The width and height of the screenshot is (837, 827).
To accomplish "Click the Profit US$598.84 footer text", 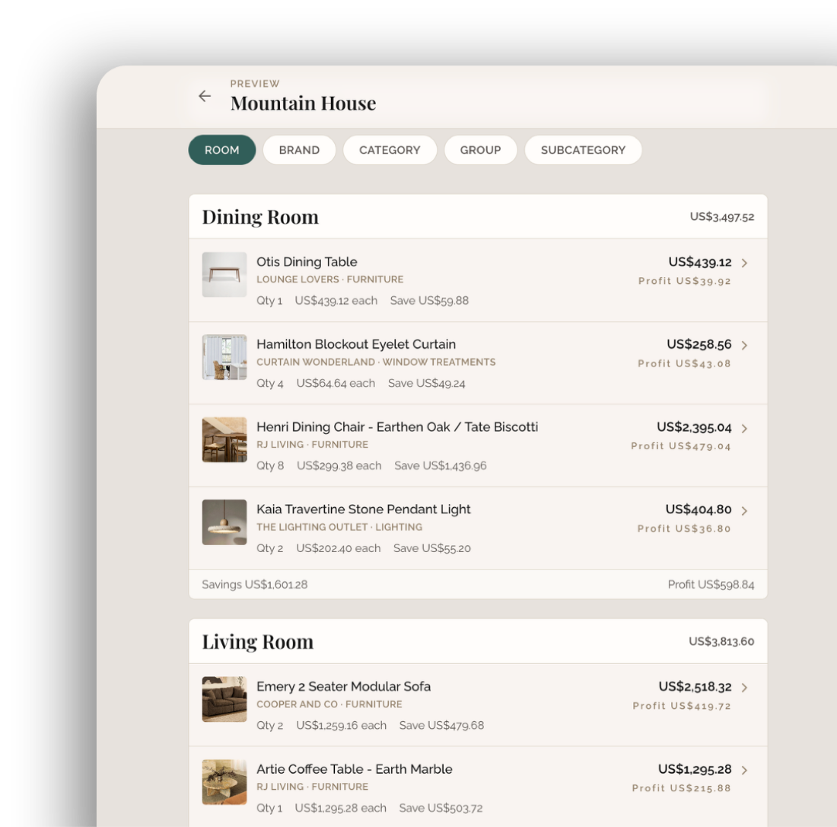I will (x=711, y=584).
